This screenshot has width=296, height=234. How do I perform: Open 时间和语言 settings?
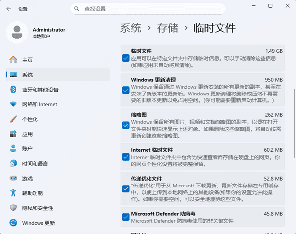(58, 163)
